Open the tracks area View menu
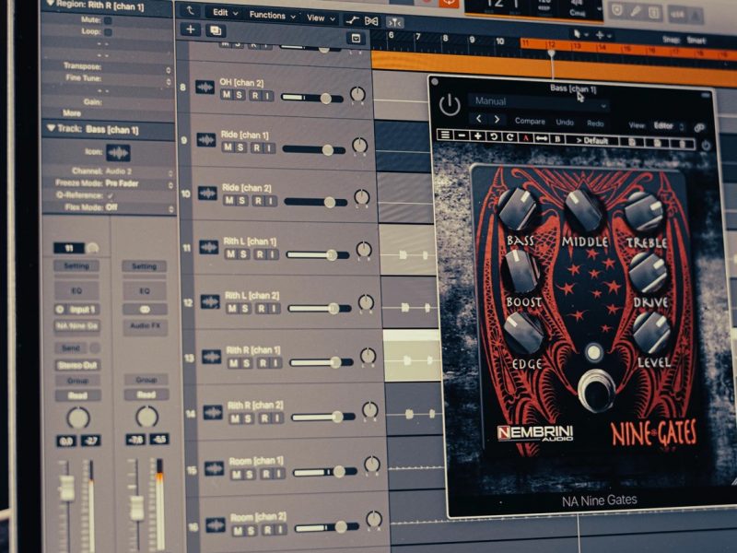 click(x=321, y=18)
